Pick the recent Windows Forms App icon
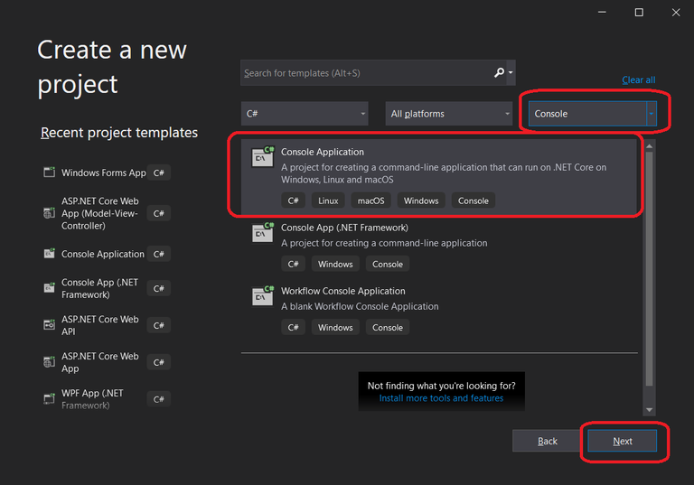 click(50, 173)
